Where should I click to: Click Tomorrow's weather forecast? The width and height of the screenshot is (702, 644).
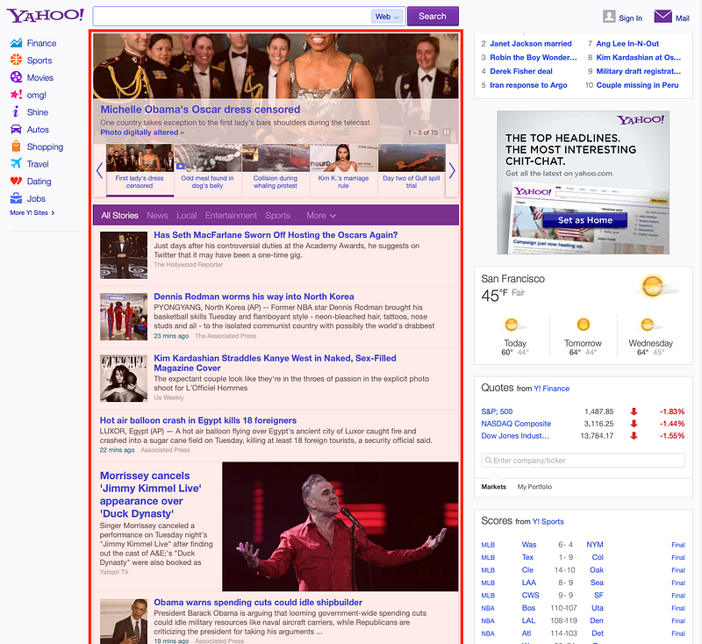pyautogui.click(x=583, y=336)
